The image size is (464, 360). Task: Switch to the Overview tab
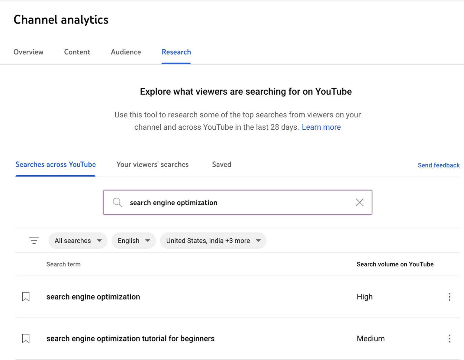click(28, 52)
